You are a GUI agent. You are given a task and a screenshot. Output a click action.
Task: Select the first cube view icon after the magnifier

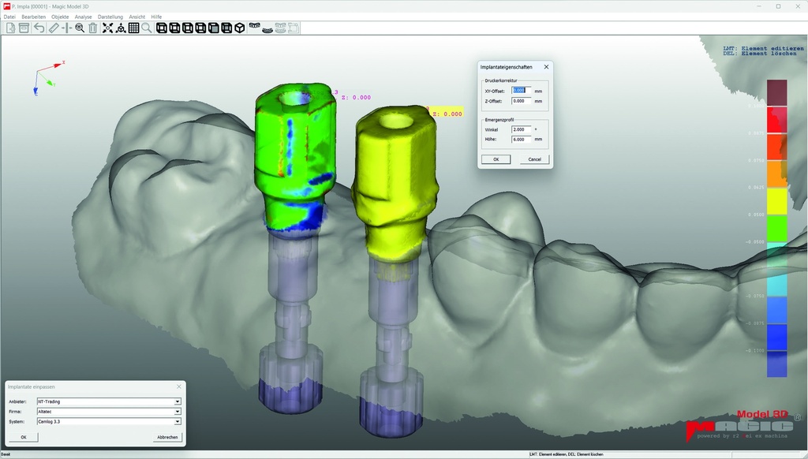point(162,28)
